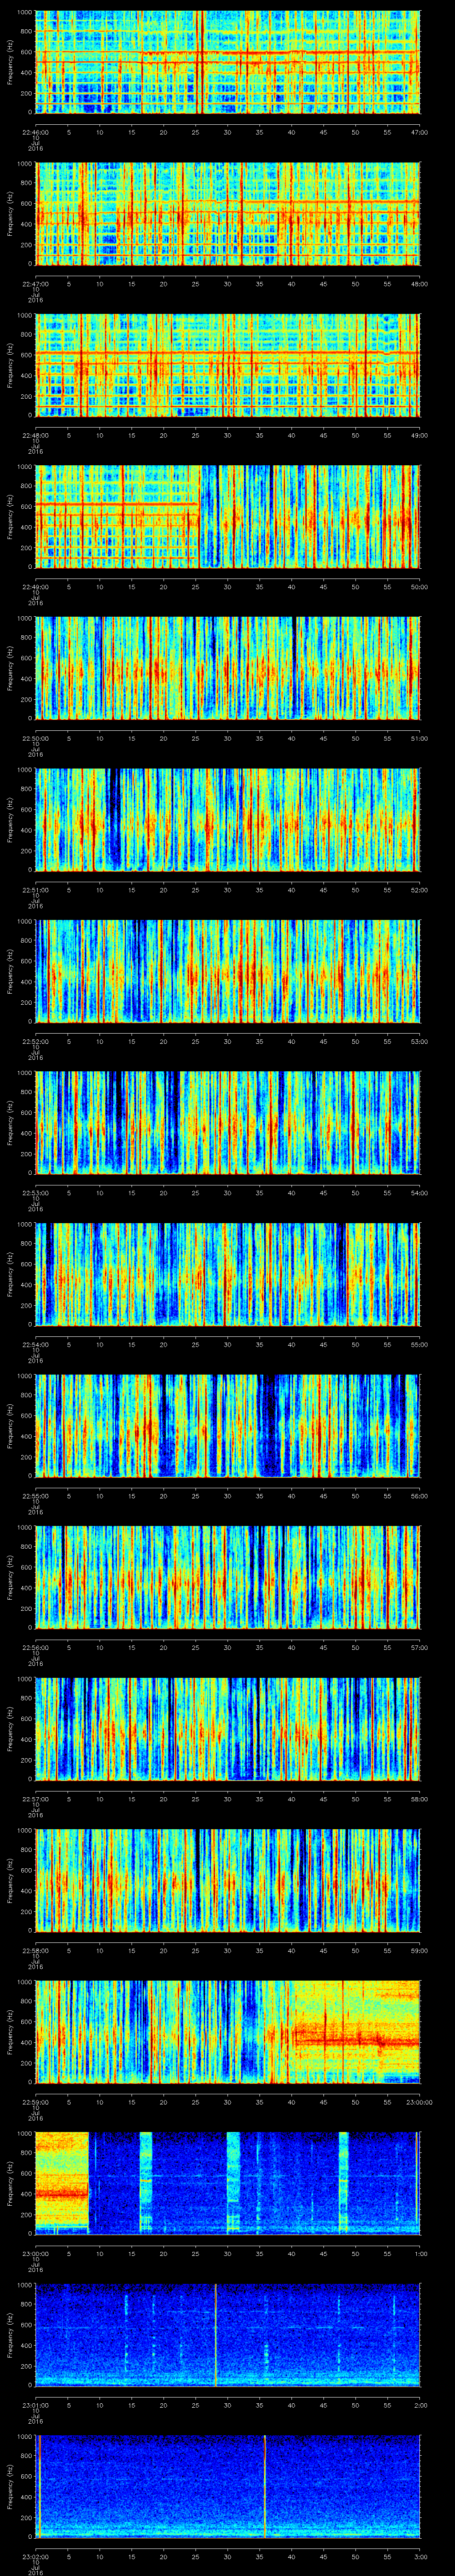Click the spectrogram panel starting at 22:52:00

pyautogui.click(x=228, y=971)
